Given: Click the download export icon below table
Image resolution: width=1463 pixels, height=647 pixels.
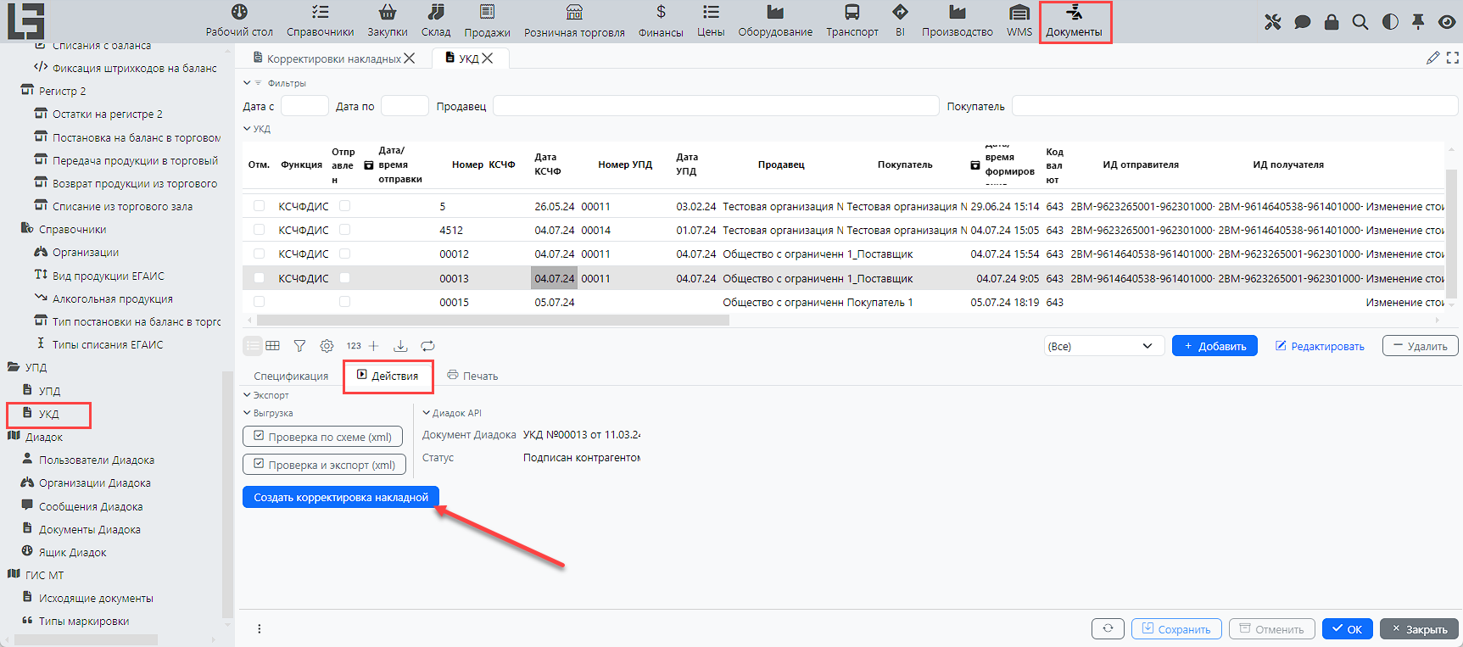Looking at the screenshot, I should tap(400, 346).
